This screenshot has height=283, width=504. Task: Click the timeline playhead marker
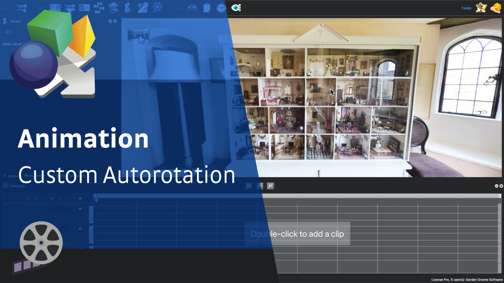(x=96, y=200)
